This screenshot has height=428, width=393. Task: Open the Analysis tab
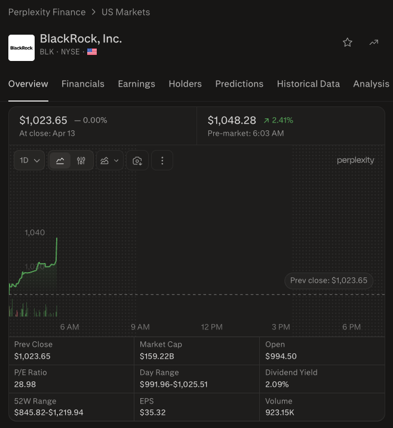[371, 84]
